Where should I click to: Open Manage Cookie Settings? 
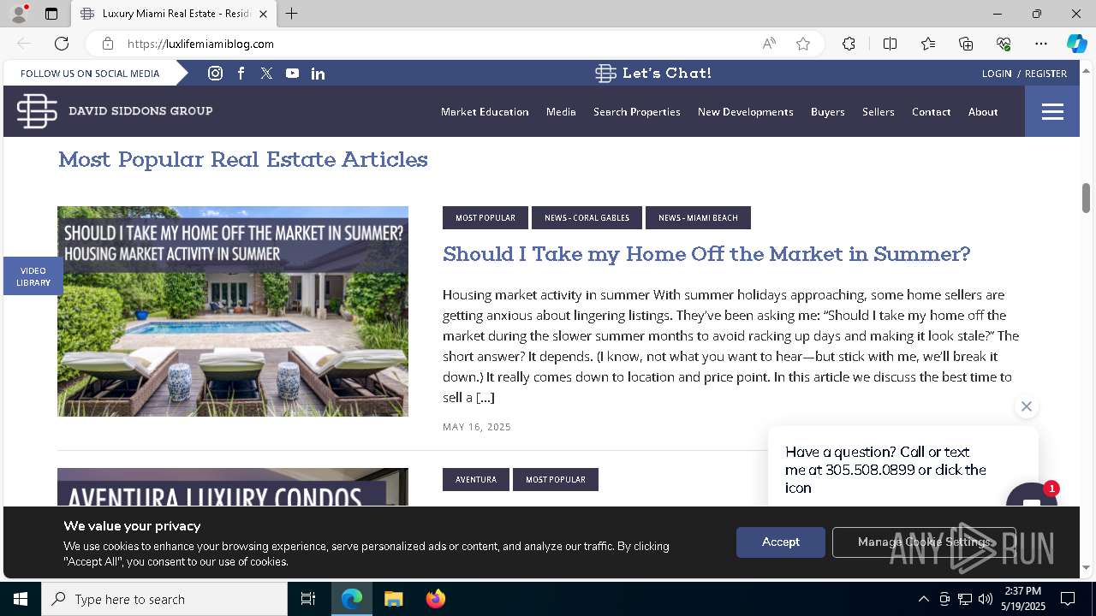(x=924, y=542)
